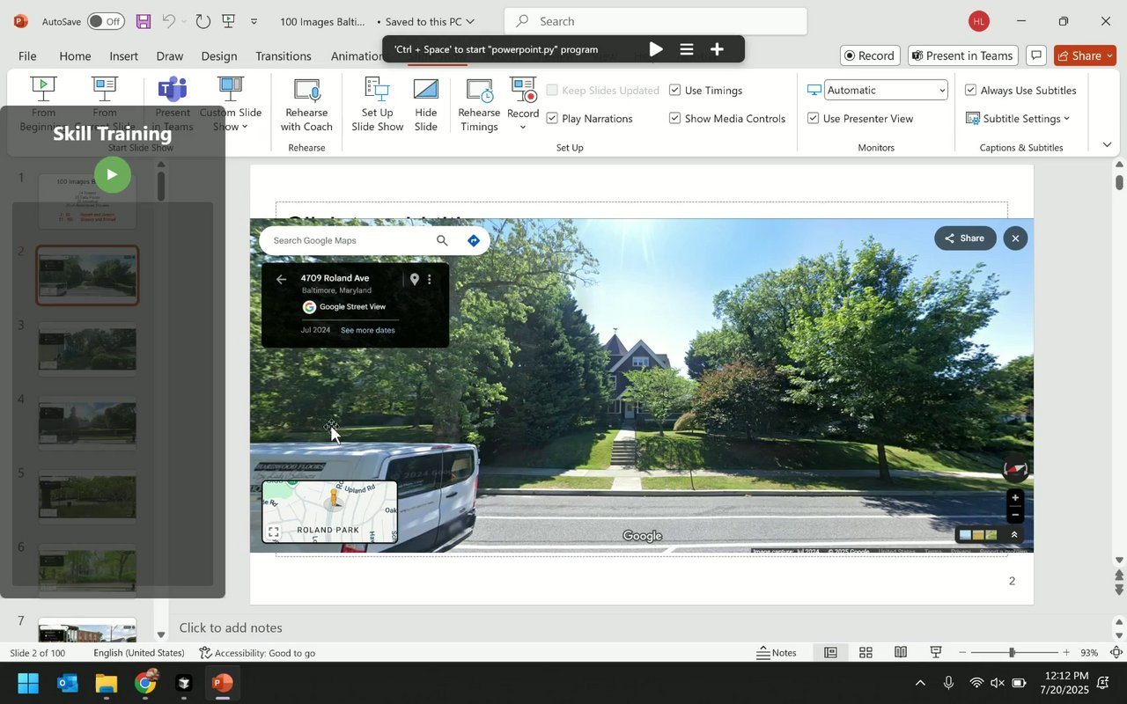Switch to Normal view icon
The width and height of the screenshot is (1127, 704).
pyautogui.click(x=830, y=652)
